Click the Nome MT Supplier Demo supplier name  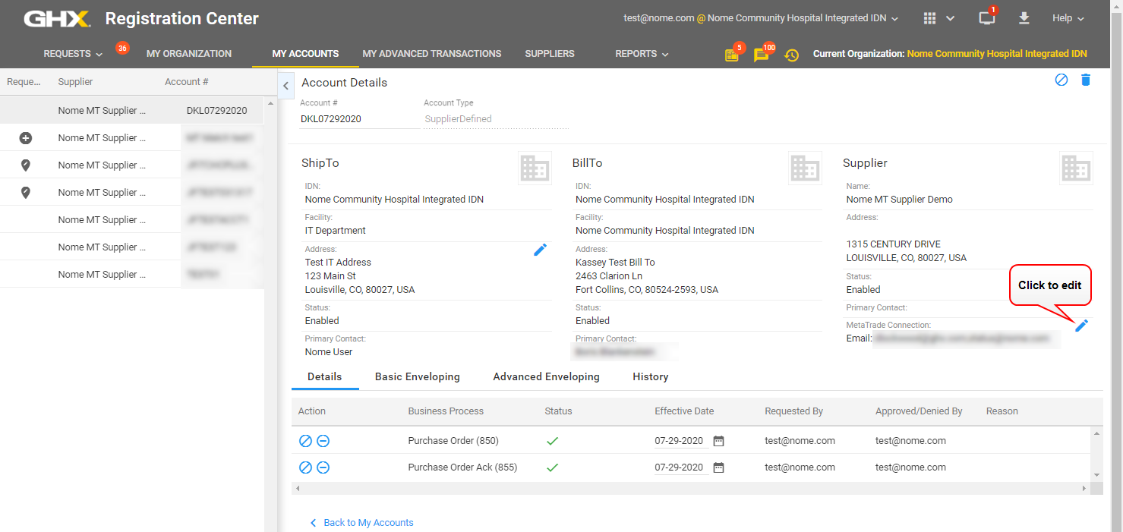[899, 200]
